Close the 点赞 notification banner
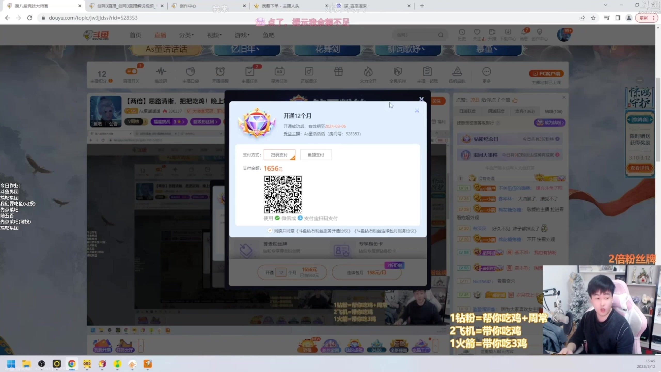Screen dimensions: 661x372 [x=564, y=97]
